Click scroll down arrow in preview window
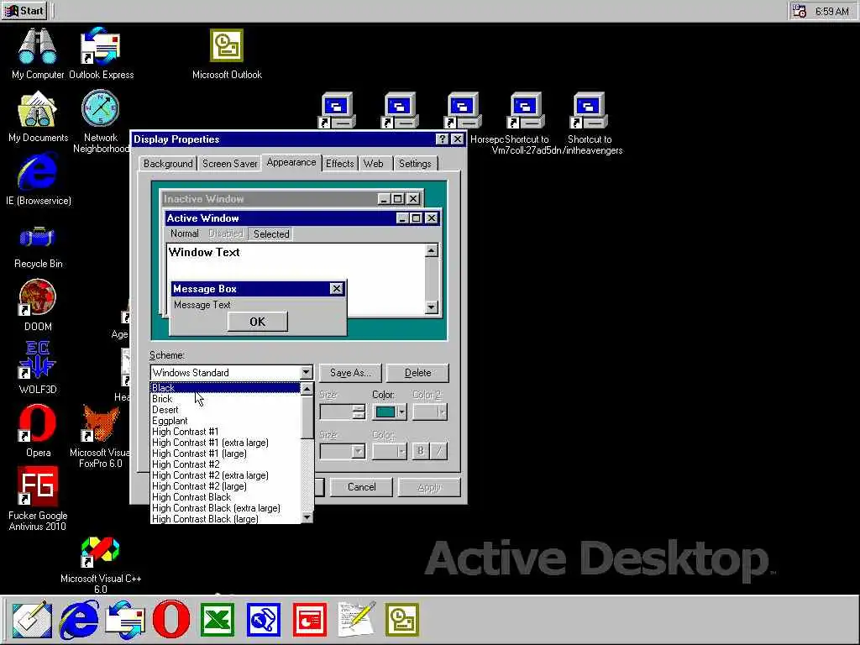 pyautogui.click(x=432, y=307)
